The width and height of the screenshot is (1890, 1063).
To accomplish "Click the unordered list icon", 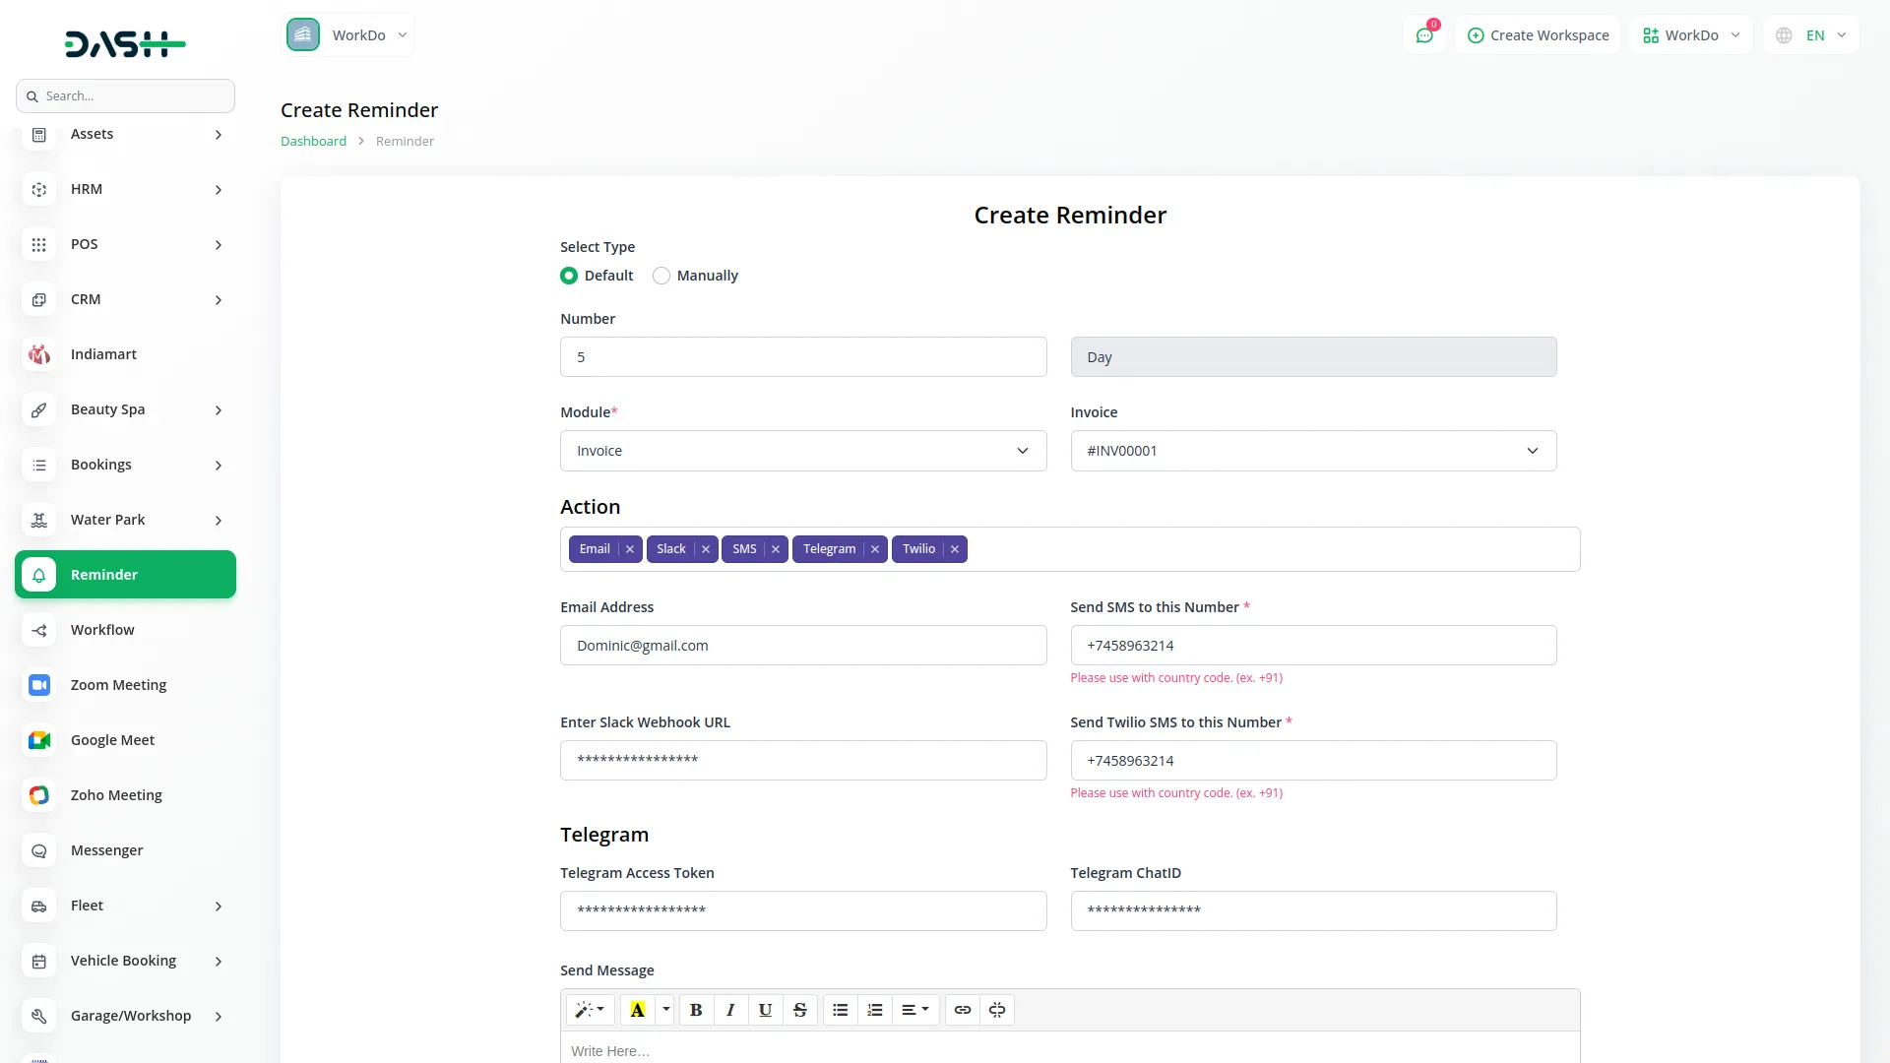I will click(x=840, y=1010).
